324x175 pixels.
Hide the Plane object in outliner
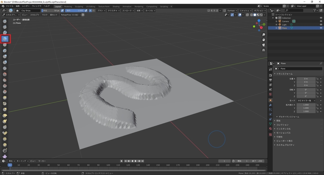click(x=321, y=28)
